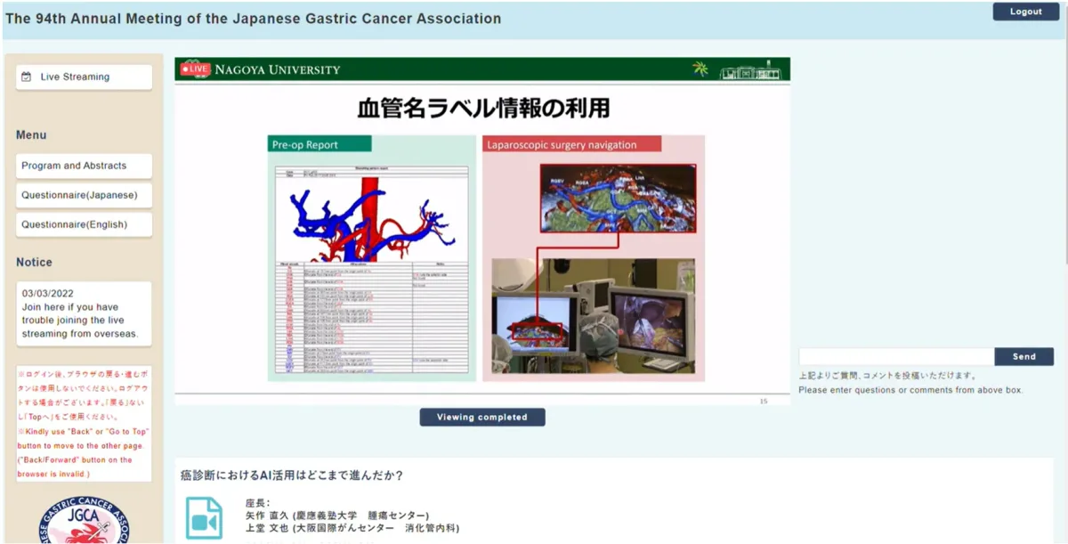Click the JGCA association logo

(x=85, y=520)
